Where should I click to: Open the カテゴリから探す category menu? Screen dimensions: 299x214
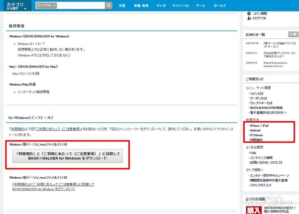click(x=17, y=5)
